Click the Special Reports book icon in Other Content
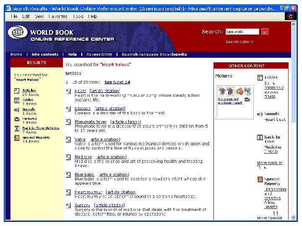Image resolution: width=302 pixels, height=226 pixels. pos(260,179)
